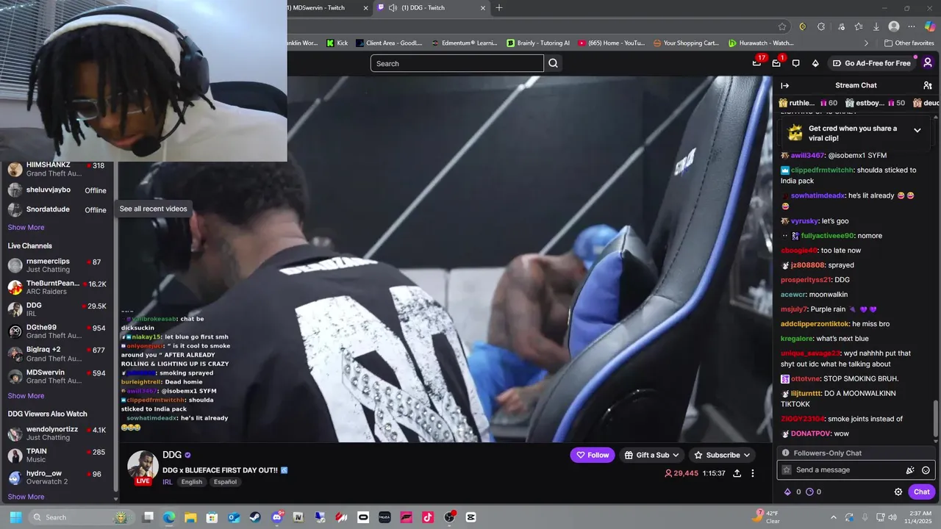The width and height of the screenshot is (941, 529).
Task: Click the purple Chat send button
Action: pyautogui.click(x=922, y=492)
